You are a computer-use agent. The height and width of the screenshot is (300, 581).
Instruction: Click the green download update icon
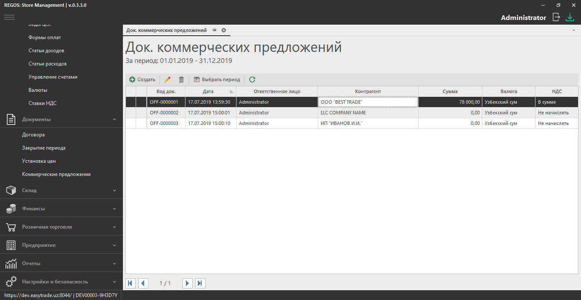point(570,17)
